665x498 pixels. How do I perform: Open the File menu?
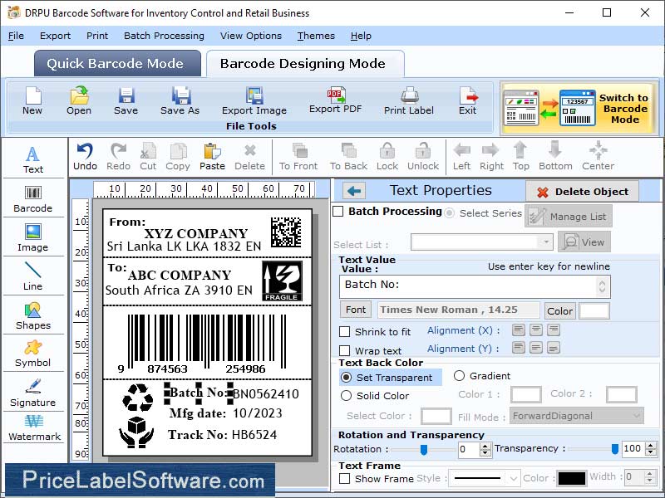tap(16, 36)
